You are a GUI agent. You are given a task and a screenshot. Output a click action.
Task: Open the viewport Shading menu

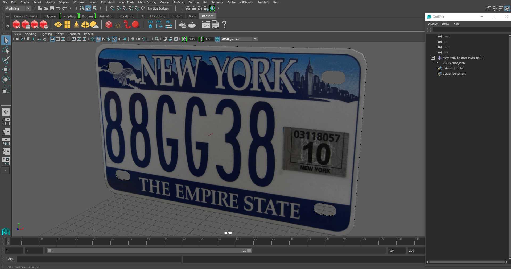click(31, 34)
